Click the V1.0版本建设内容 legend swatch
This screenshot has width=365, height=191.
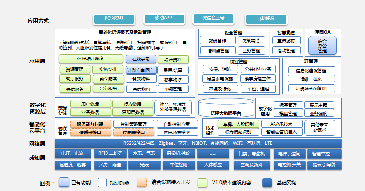(202, 183)
